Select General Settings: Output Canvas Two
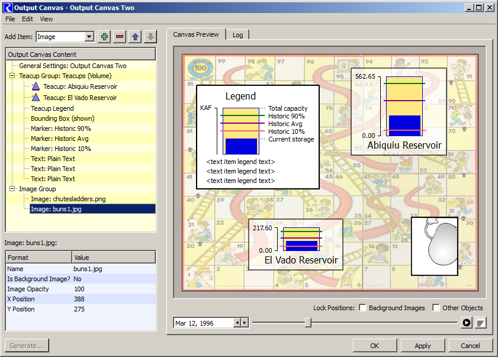498x357 pixels. [73, 66]
